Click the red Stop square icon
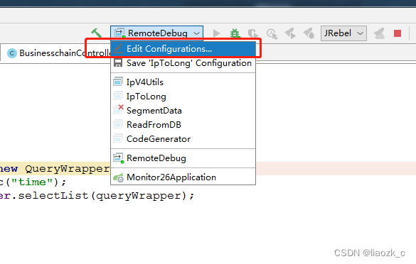This screenshot has height=264, width=416. (x=398, y=33)
